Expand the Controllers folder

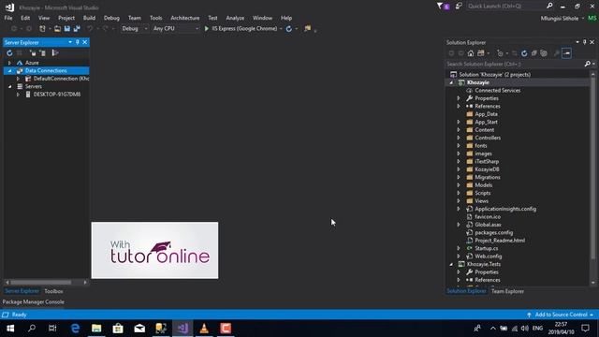coord(459,138)
